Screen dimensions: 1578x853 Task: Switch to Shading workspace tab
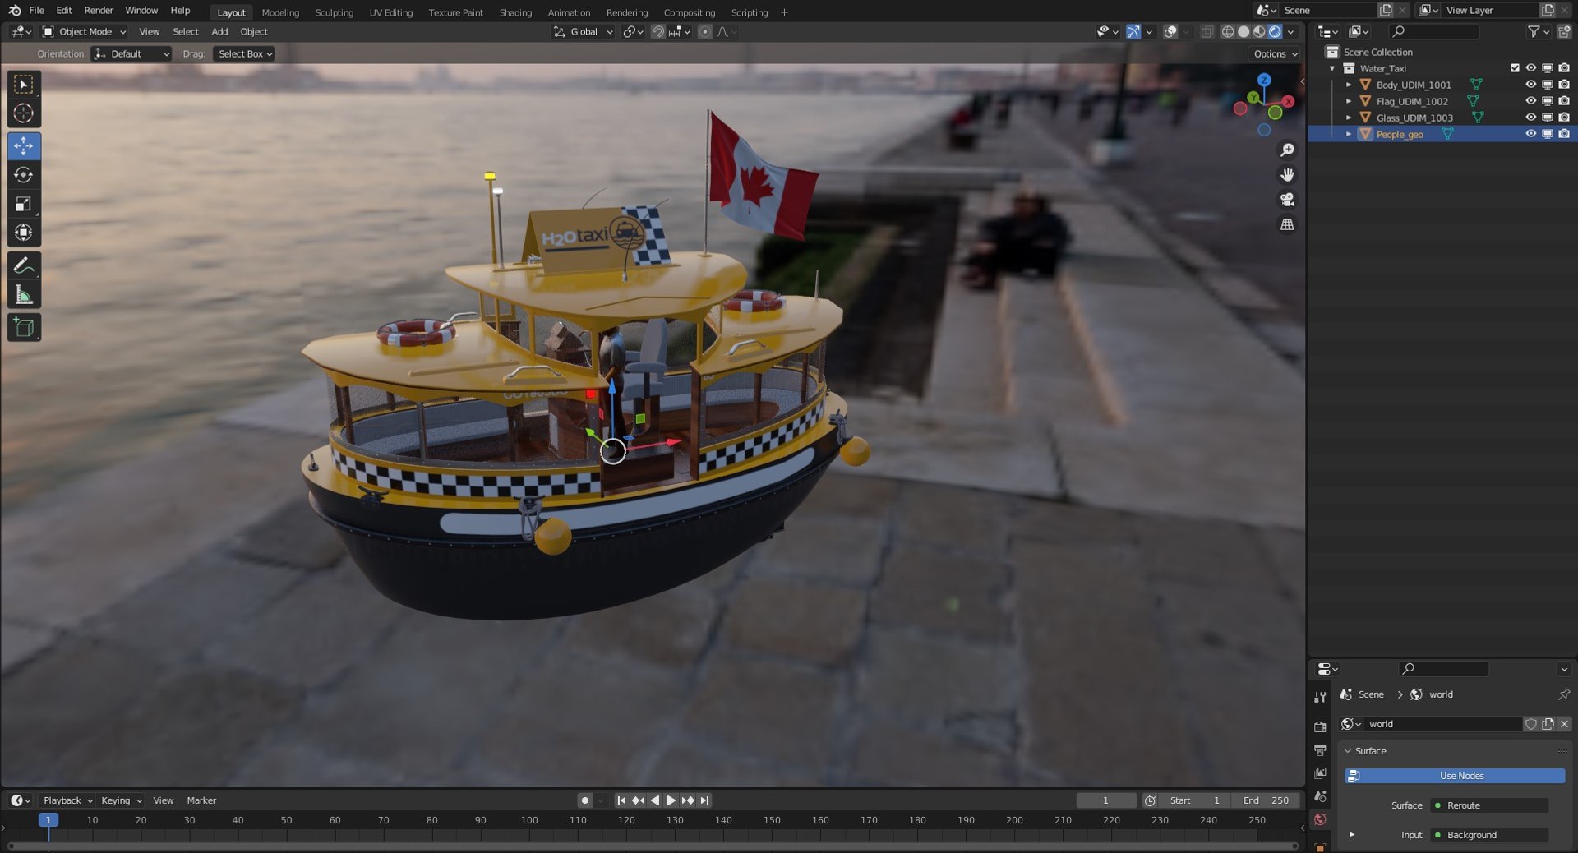pos(515,12)
